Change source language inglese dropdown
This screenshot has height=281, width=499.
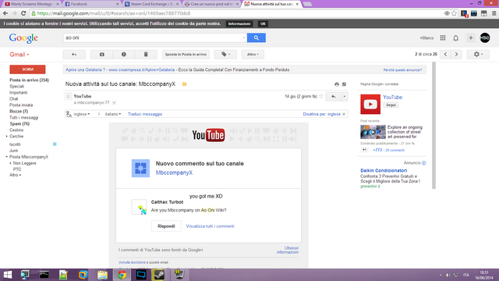(x=82, y=114)
